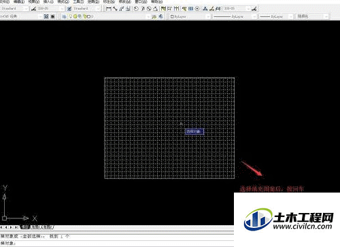
Task: Select the Quick Dimension tool
Action: 163,9
